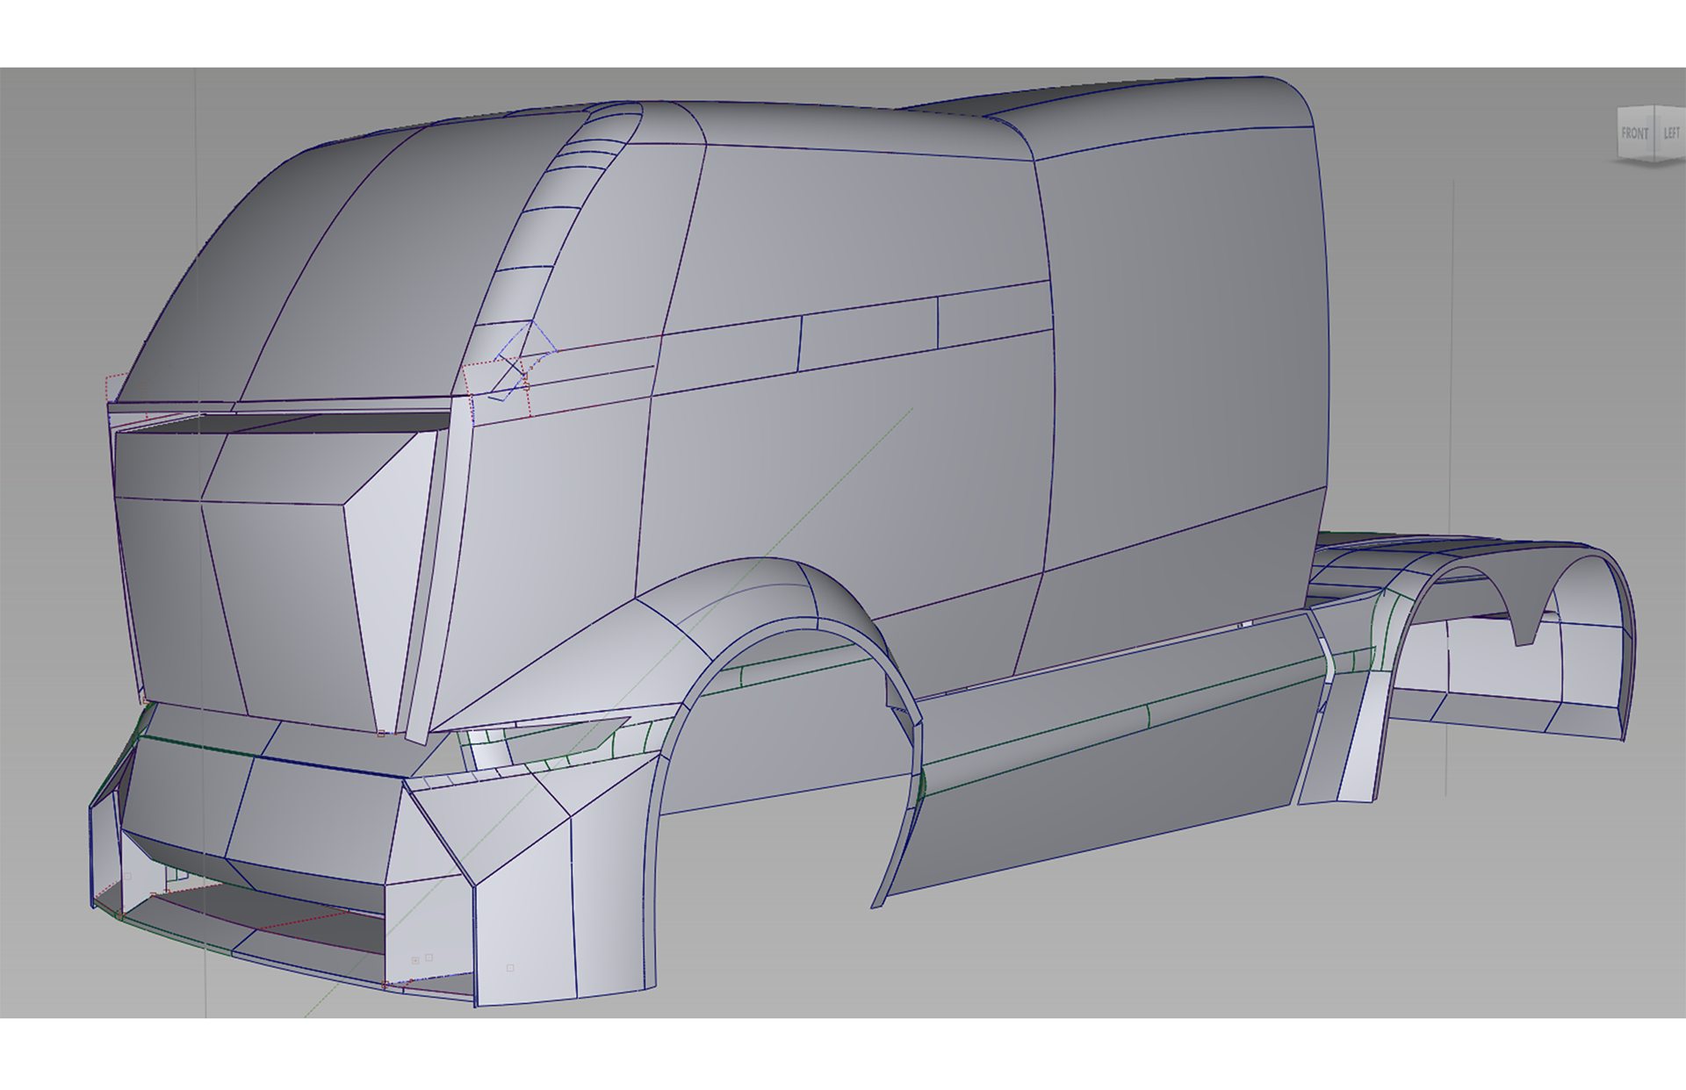Click the FRONT face of the ViewCube
Viewport: 1686px width, 1090px height.
click(1633, 134)
